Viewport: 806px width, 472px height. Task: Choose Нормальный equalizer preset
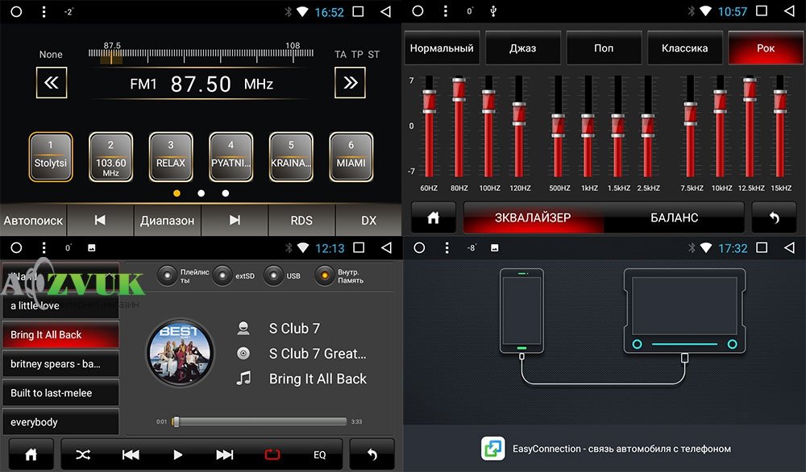pos(442,48)
